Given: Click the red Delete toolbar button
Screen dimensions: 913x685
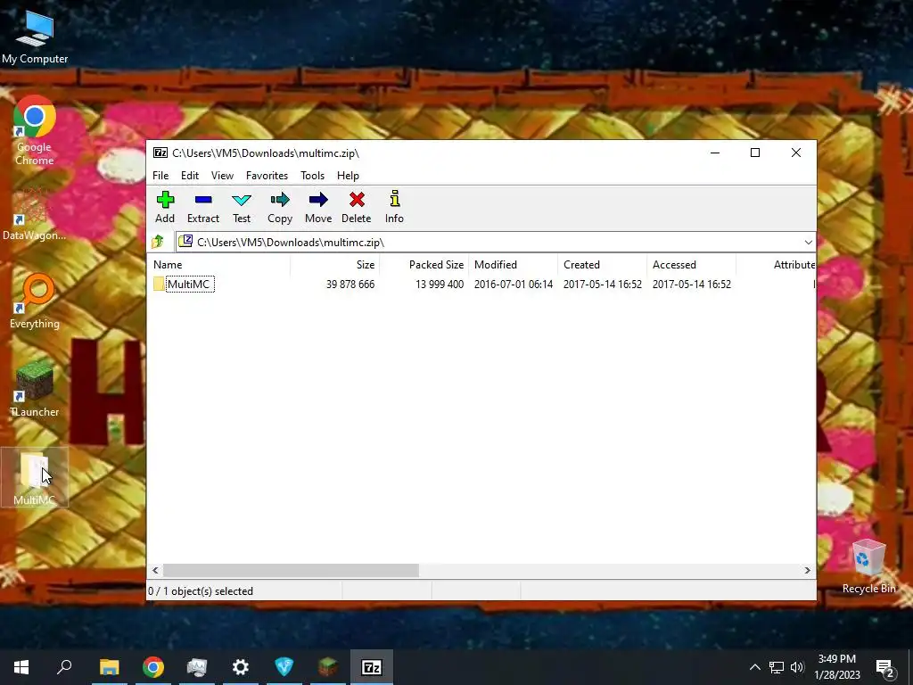Looking at the screenshot, I should [357, 207].
